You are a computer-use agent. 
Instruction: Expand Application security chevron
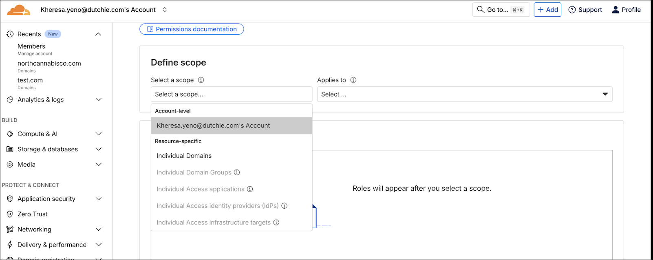[x=98, y=199]
